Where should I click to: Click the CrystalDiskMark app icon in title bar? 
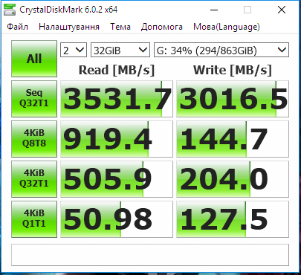[10, 10]
